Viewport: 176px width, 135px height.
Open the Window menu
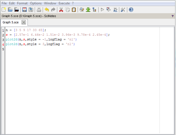(50, 3)
